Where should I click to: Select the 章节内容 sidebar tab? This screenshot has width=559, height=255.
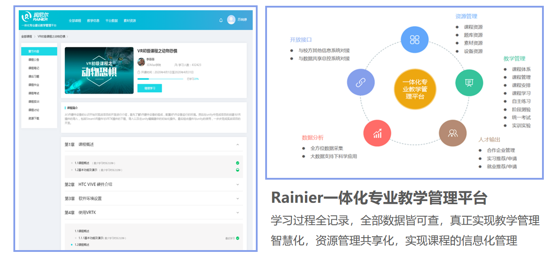(x=39, y=51)
